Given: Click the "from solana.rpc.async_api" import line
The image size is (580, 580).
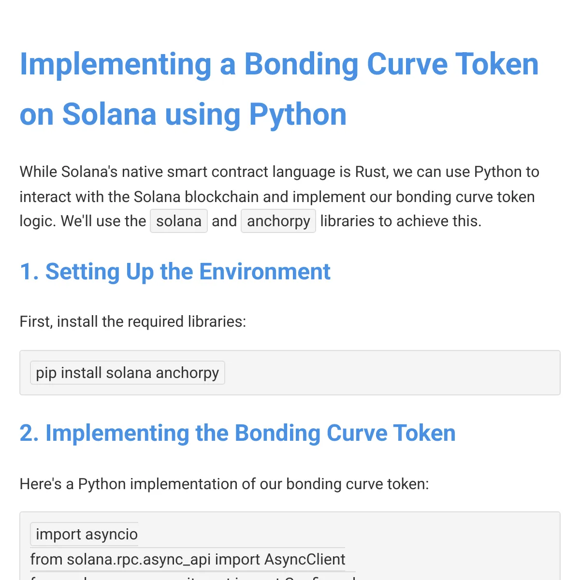Looking at the screenshot, I should [188, 559].
